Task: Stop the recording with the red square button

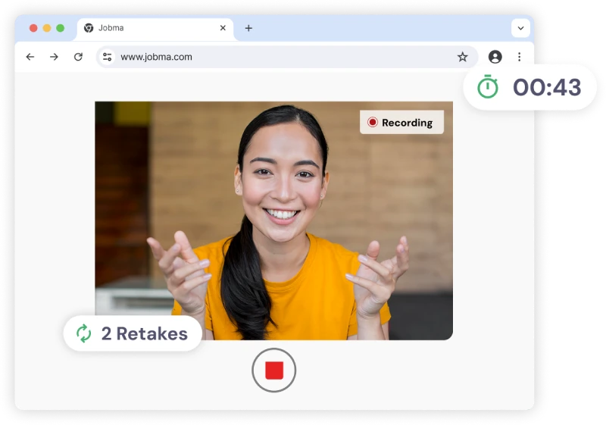Action: [x=273, y=370]
